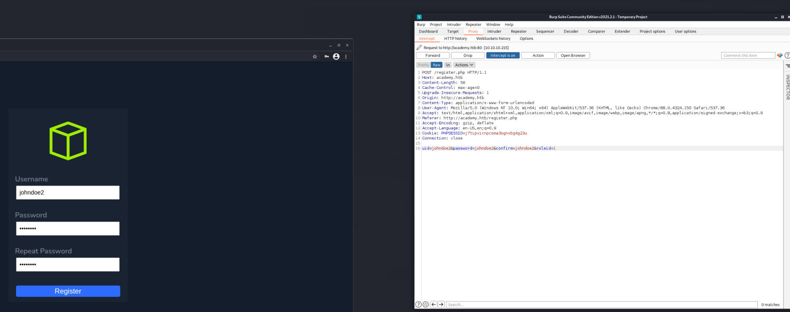Open the browser three-dot menu
Viewport: 790px width, 312px height.
coord(346,57)
